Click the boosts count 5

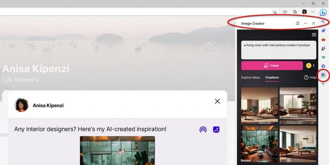coord(313,66)
